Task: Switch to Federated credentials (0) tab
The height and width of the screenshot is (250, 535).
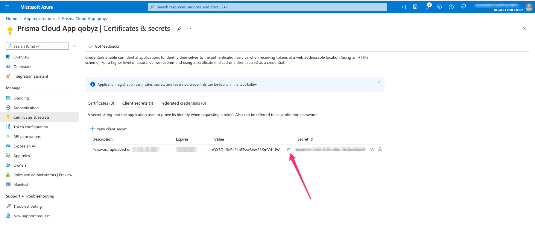Action: click(183, 103)
